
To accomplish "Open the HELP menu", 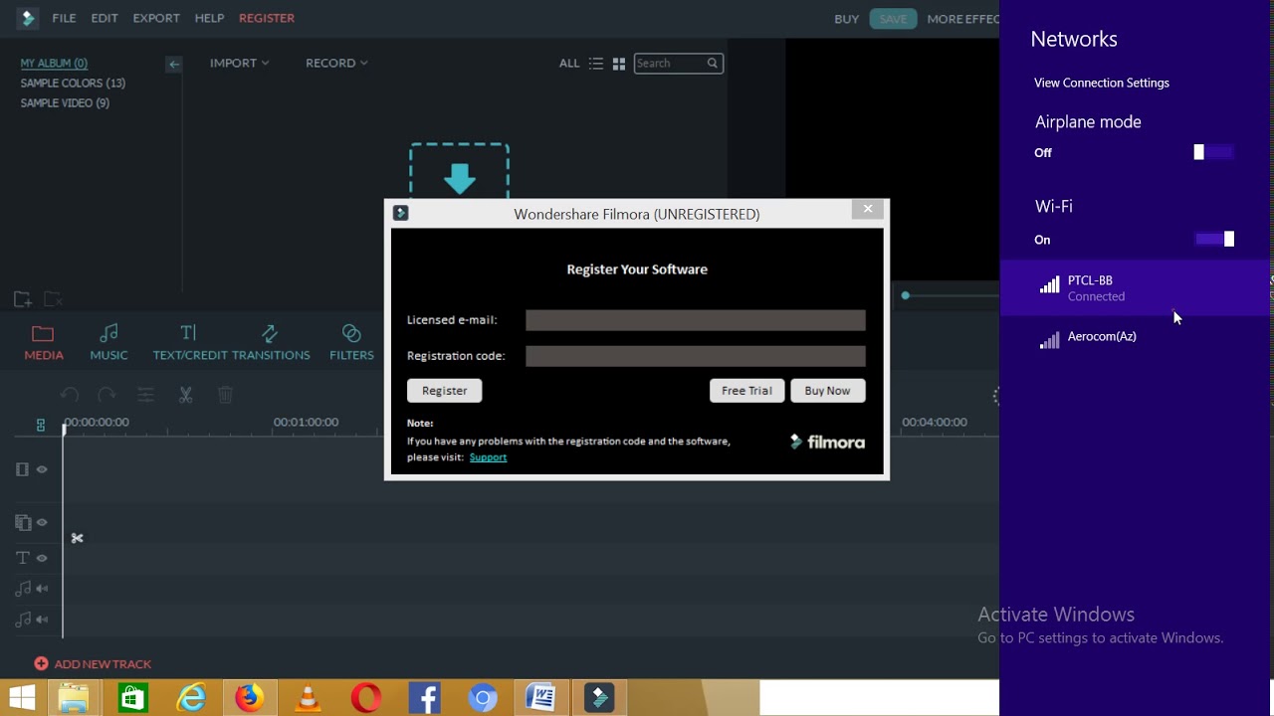I will click(209, 18).
